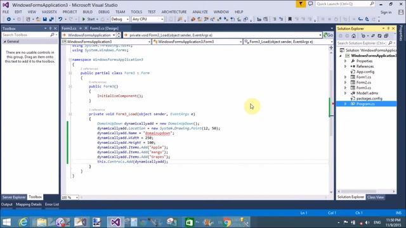Click Solution Explorer Sync with Active Document icon
Image resolution: width=406 pixels, height=228 pixels.
(373, 36)
